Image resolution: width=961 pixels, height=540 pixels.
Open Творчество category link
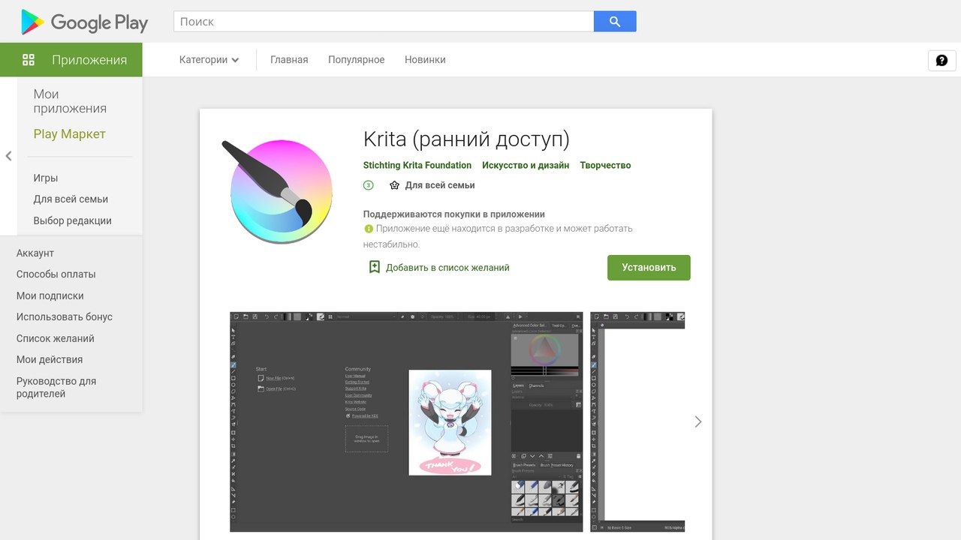tap(605, 166)
